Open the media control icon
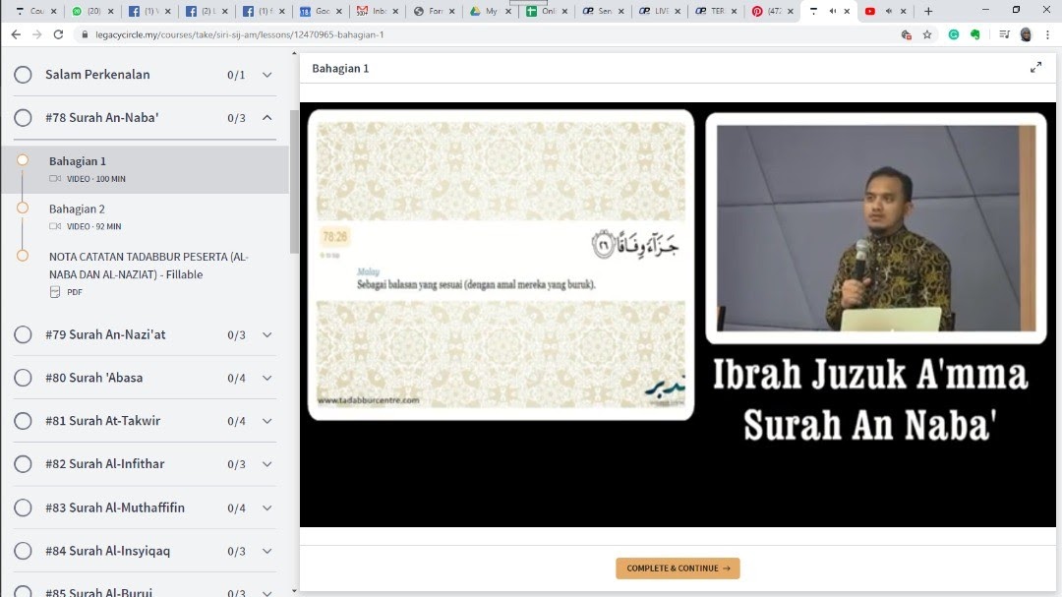The image size is (1062, 597). pyautogui.click(x=1004, y=34)
